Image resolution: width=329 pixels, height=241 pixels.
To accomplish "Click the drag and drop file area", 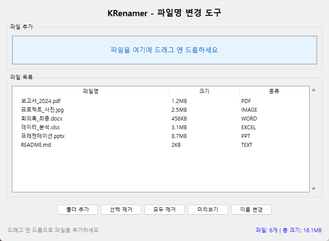I will pos(164,50).
